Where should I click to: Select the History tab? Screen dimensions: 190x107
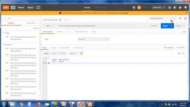pos(11,23)
